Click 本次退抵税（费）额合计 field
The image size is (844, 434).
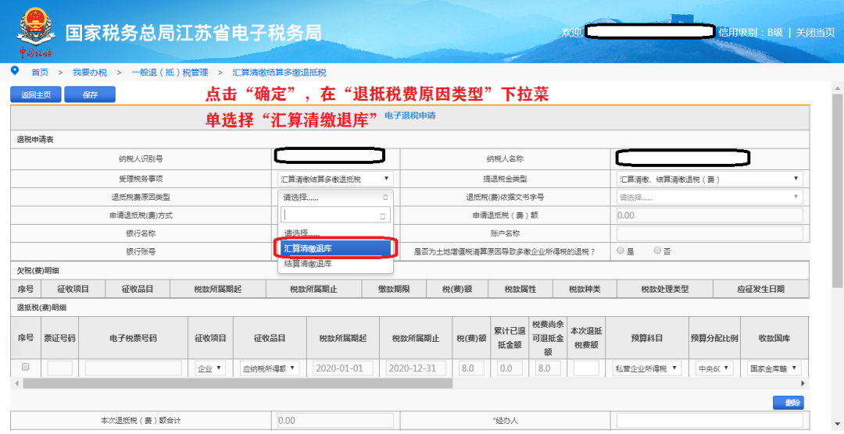pyautogui.click(x=335, y=420)
